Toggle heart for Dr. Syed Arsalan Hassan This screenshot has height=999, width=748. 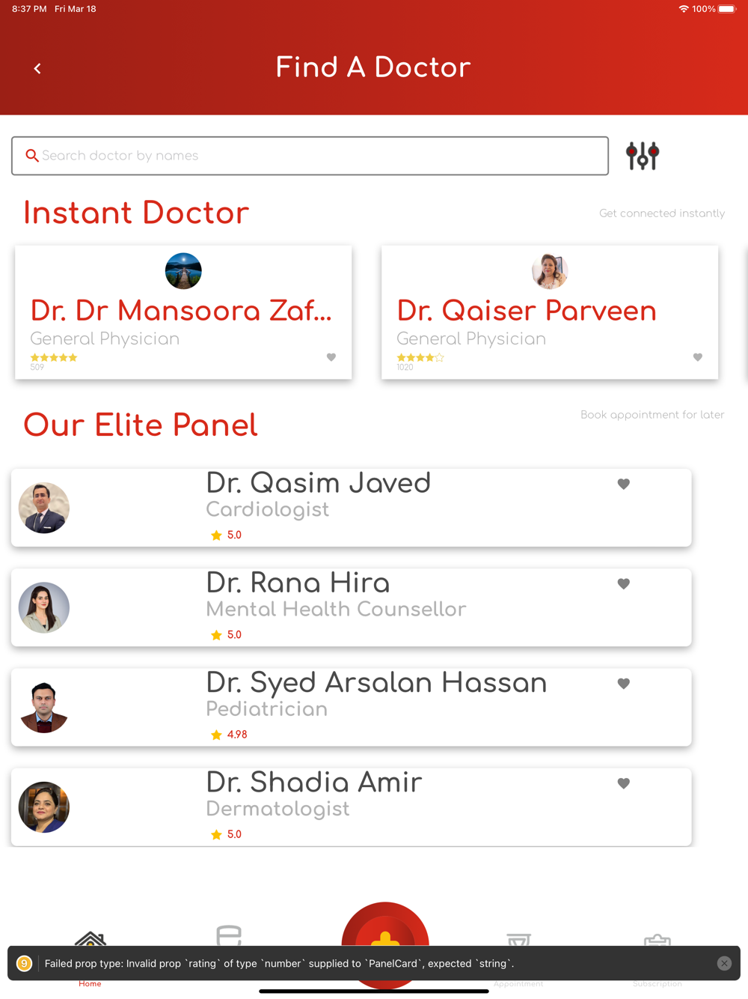pos(624,683)
